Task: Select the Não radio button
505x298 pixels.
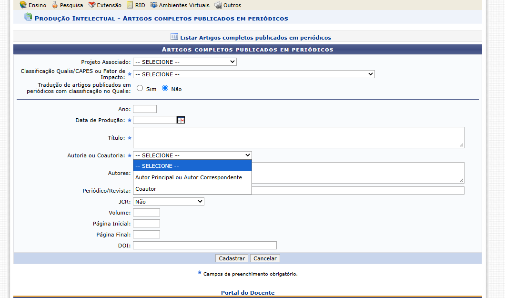Action: tap(165, 88)
